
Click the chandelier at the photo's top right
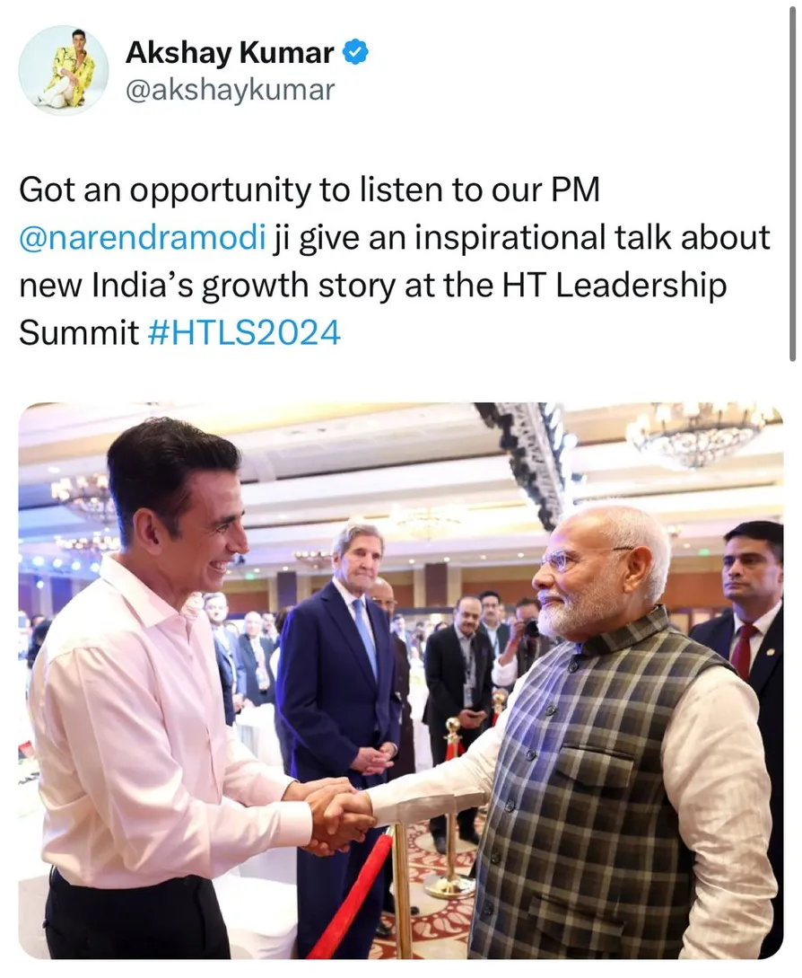point(698,434)
